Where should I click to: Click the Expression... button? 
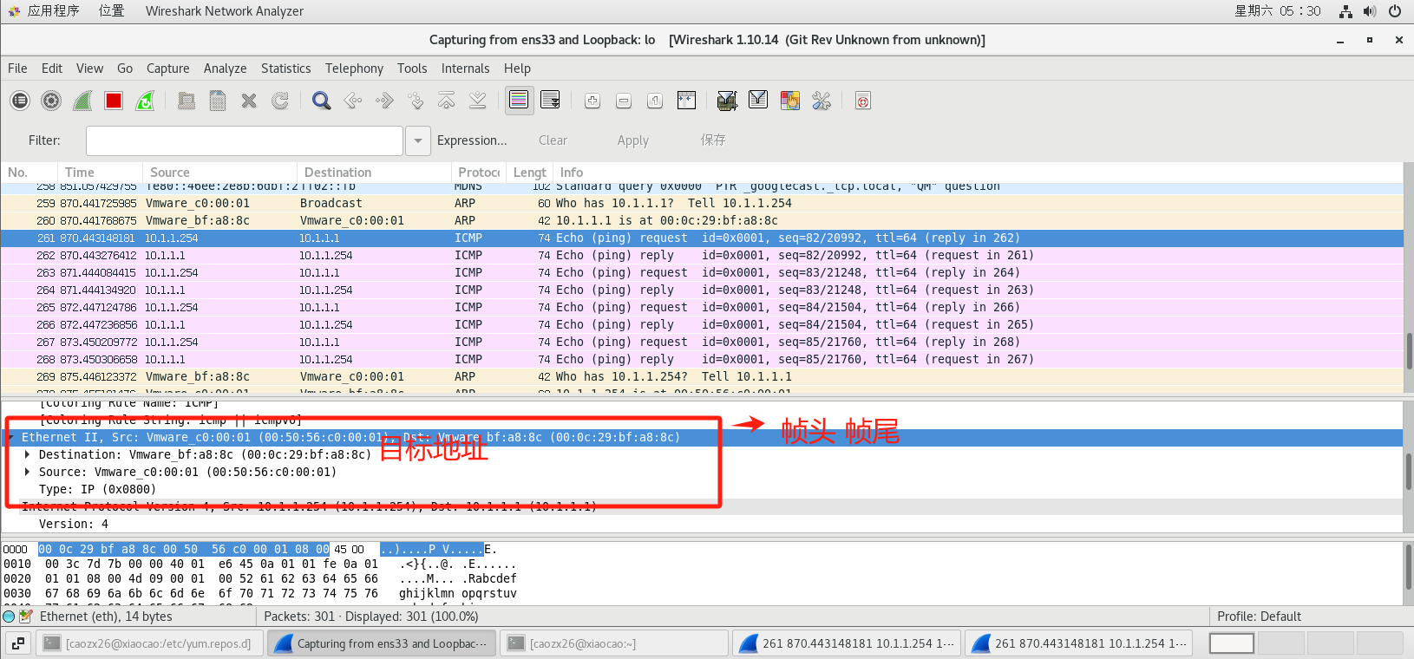(472, 140)
